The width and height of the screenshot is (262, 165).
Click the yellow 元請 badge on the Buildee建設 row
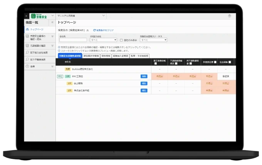67,69
